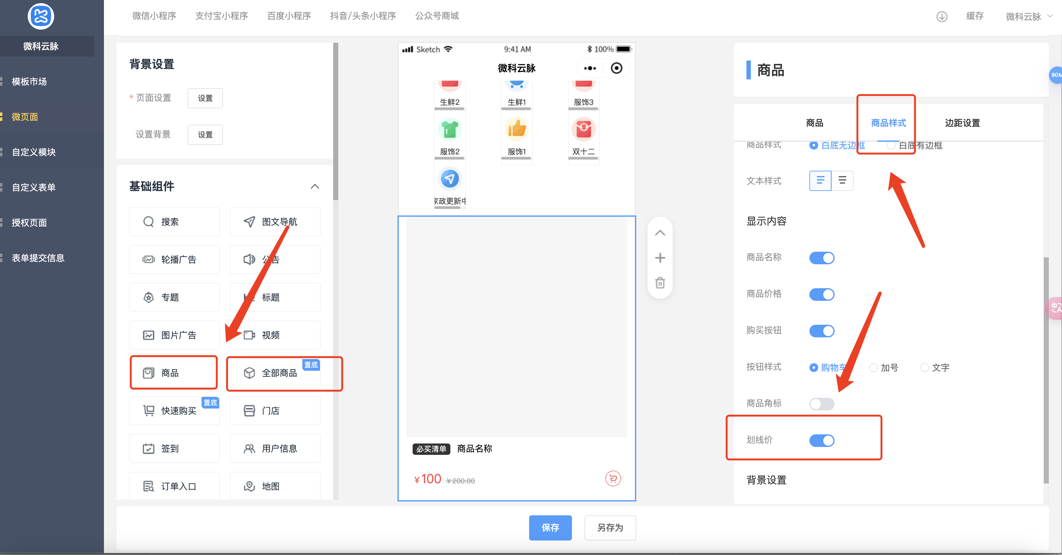1062x555 pixels.
Task: Open 微信小程序 top menu
Action: click(154, 16)
